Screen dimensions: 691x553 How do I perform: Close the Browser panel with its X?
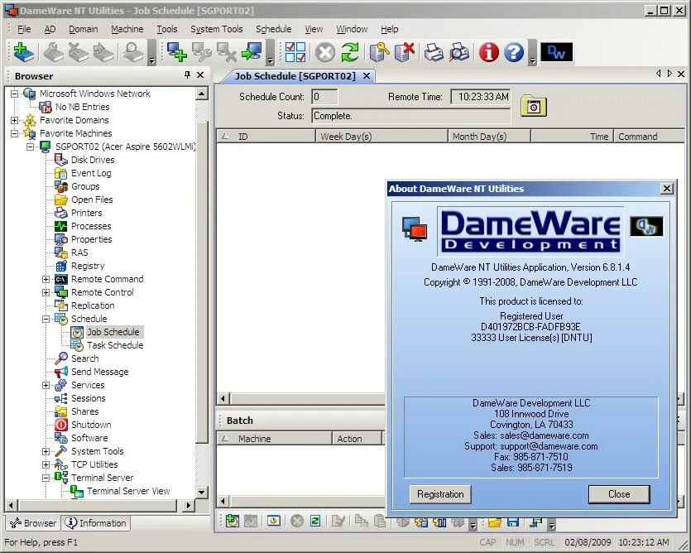click(200, 75)
